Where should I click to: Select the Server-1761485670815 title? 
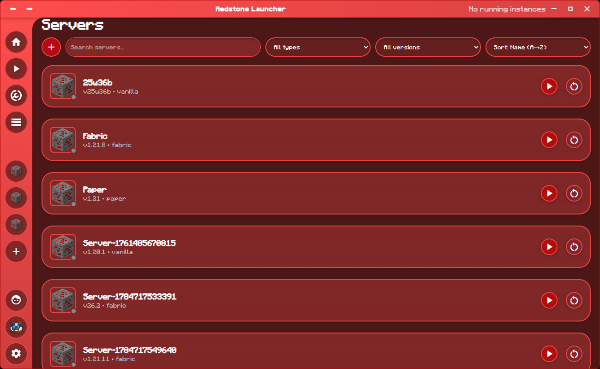[x=129, y=243]
